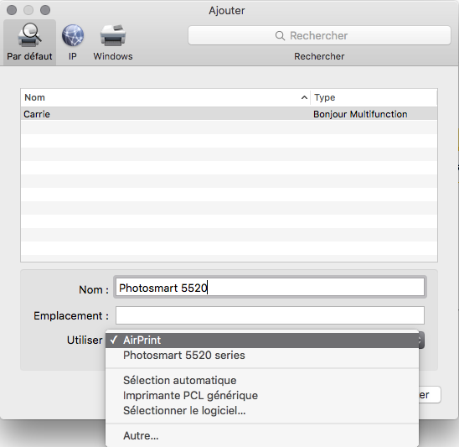Select the Carrie printer row
This screenshot has height=447, width=459.
(229, 114)
